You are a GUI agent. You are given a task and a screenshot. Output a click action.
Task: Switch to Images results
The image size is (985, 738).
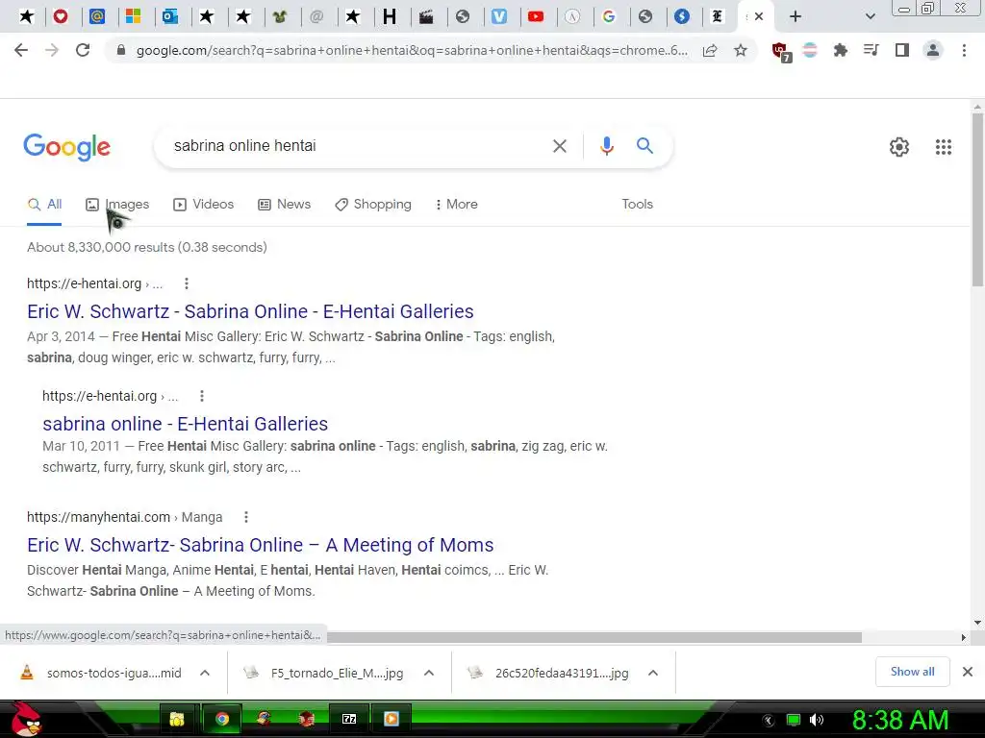pyautogui.click(x=117, y=204)
